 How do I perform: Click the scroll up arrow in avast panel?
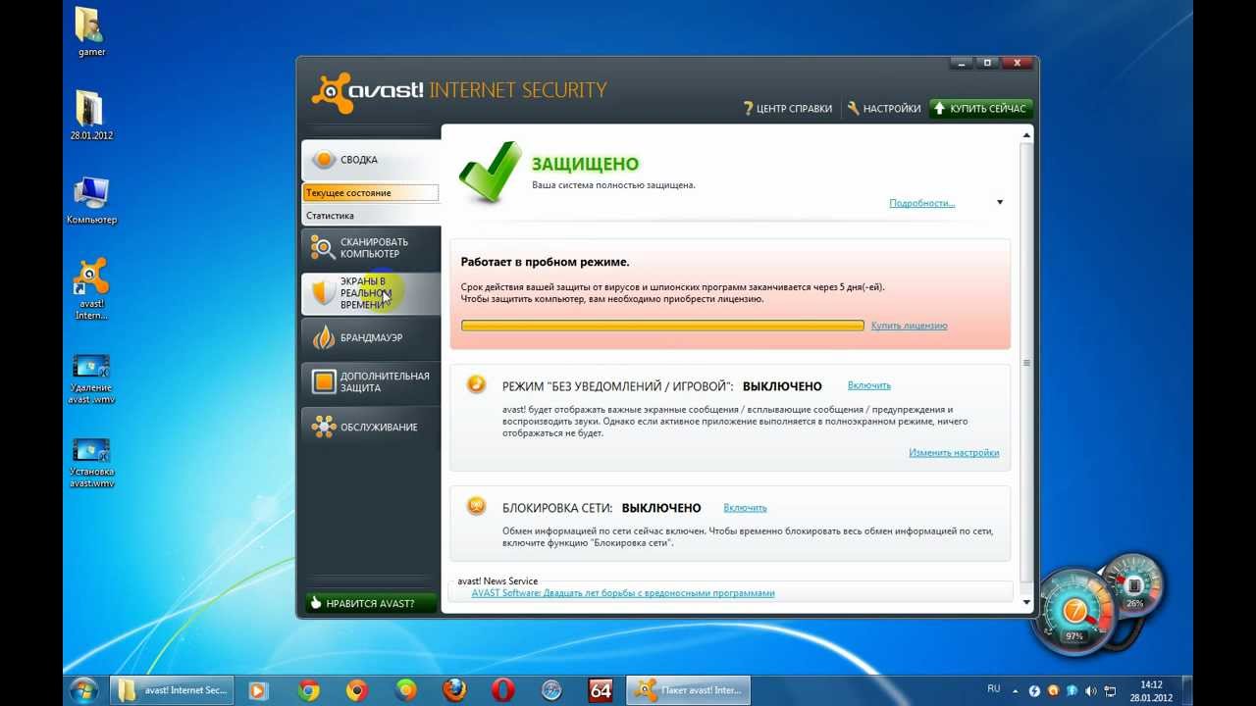[x=1026, y=135]
